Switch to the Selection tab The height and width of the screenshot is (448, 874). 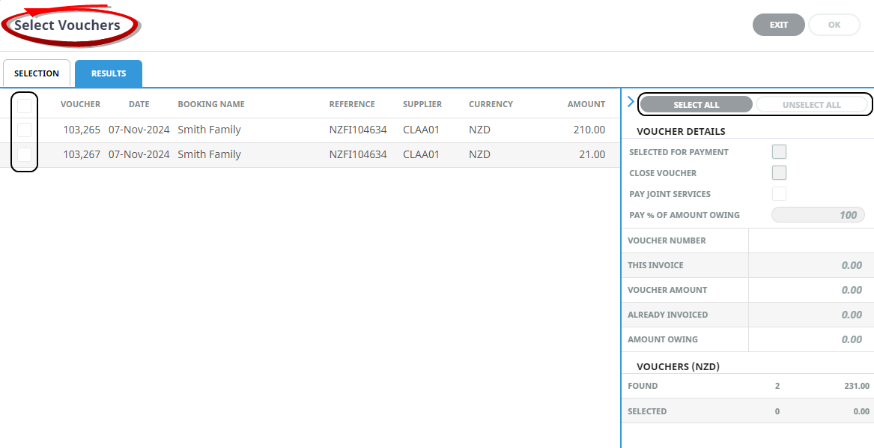pyautogui.click(x=37, y=73)
